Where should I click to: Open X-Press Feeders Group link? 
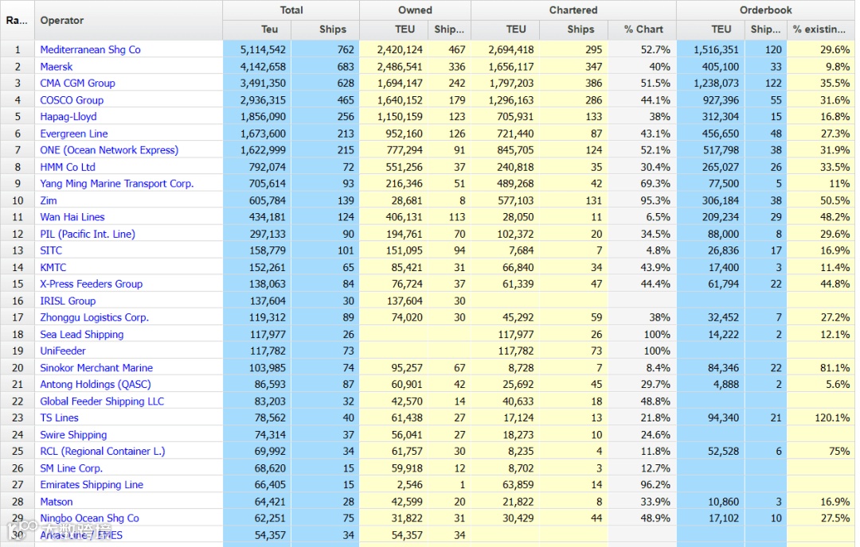(91, 284)
